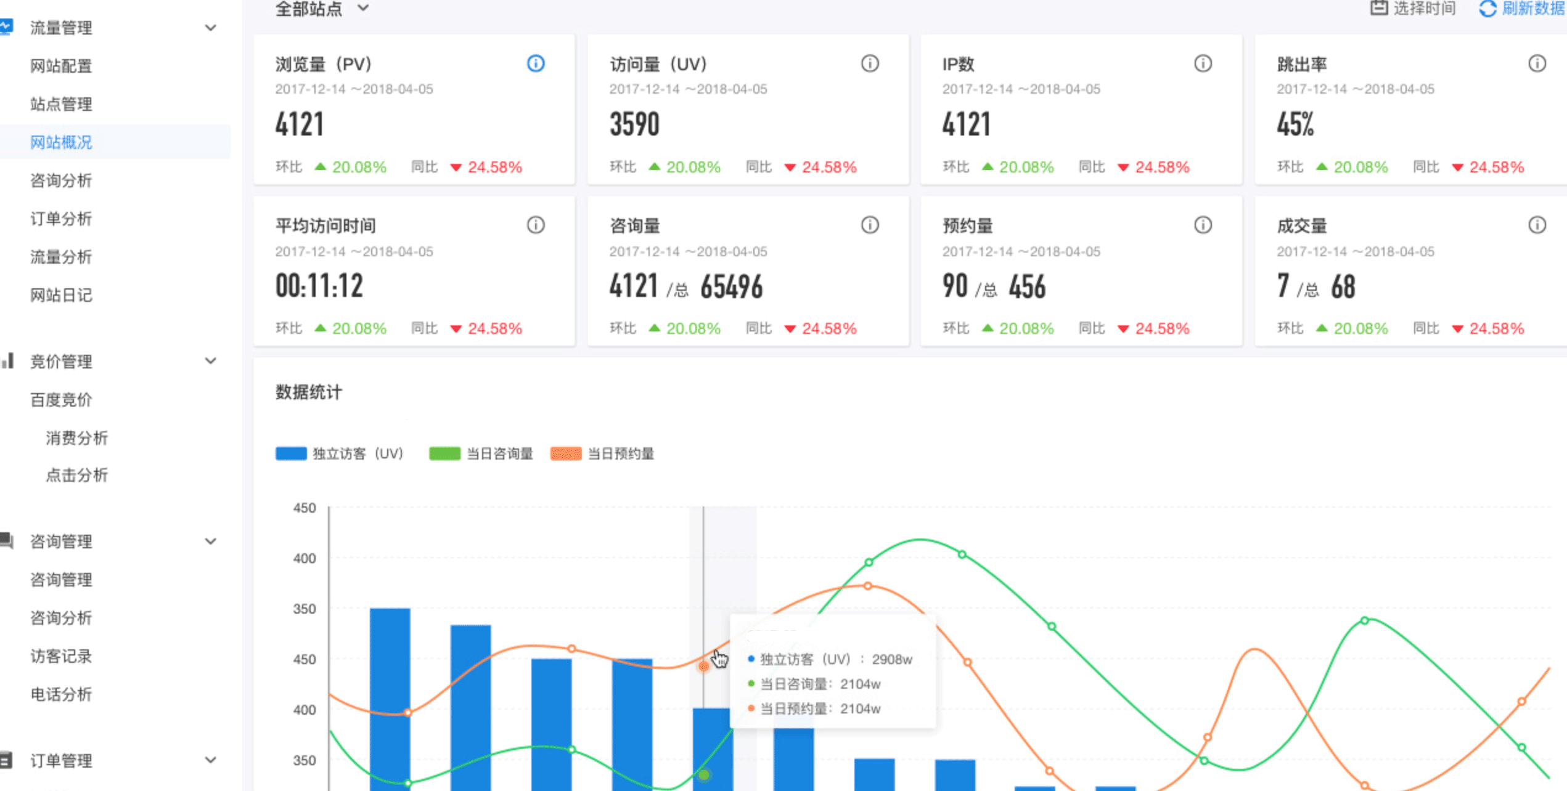Click info icon on 咨询量 card
Screen dimensions: 1567x791
[x=870, y=225]
